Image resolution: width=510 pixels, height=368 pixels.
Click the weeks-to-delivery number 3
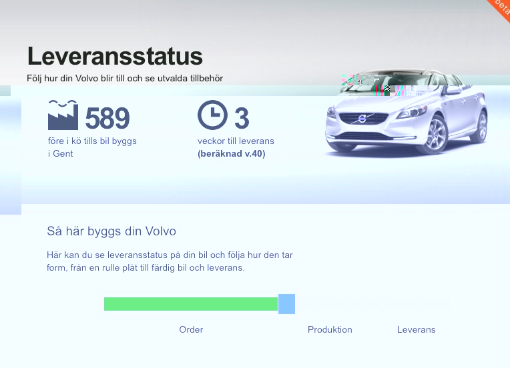point(241,118)
